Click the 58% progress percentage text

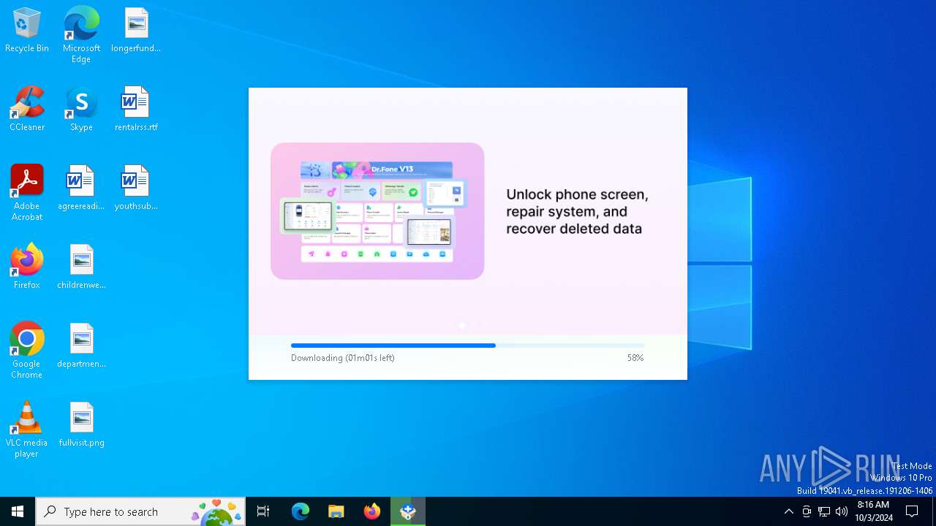[x=635, y=358]
